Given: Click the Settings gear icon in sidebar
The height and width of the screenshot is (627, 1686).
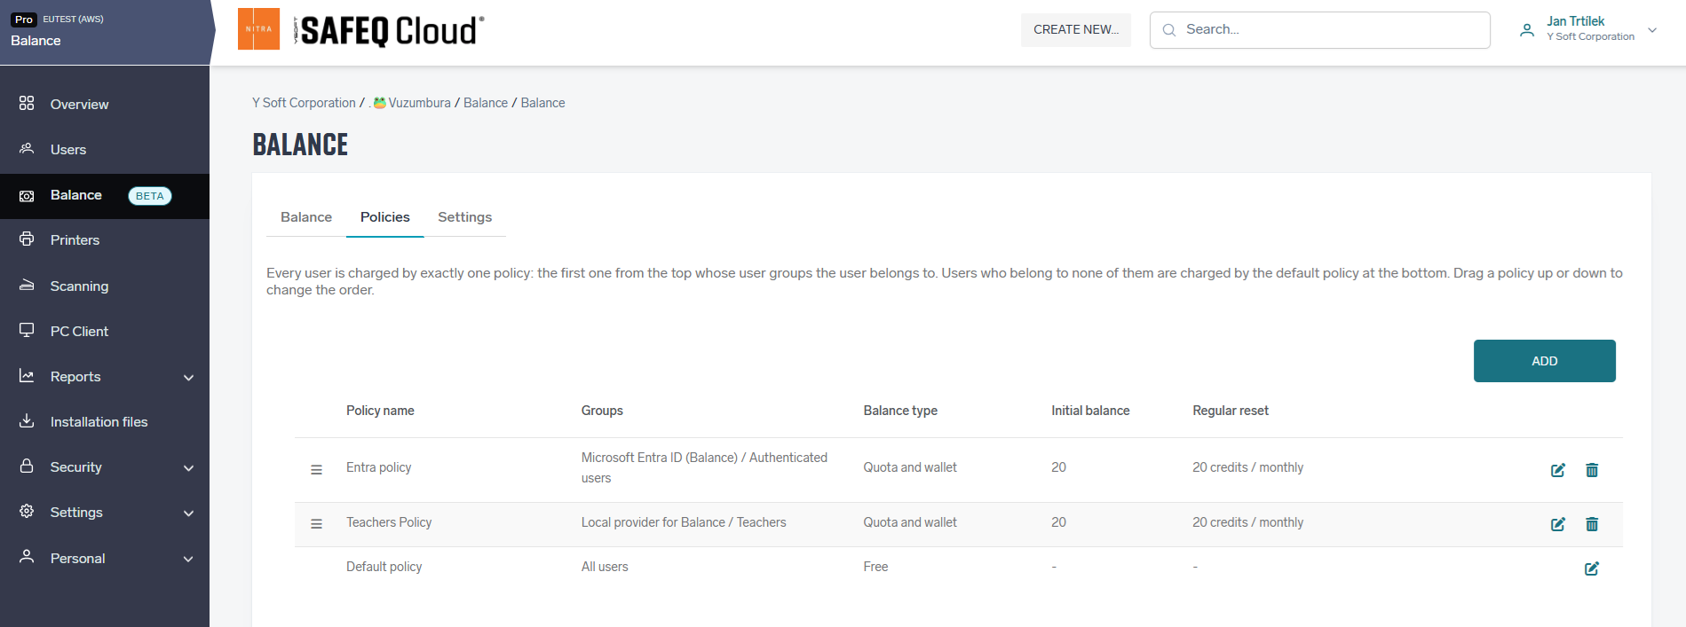Looking at the screenshot, I should click(x=27, y=512).
